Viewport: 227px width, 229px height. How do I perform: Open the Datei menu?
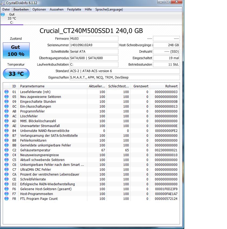[6, 9]
